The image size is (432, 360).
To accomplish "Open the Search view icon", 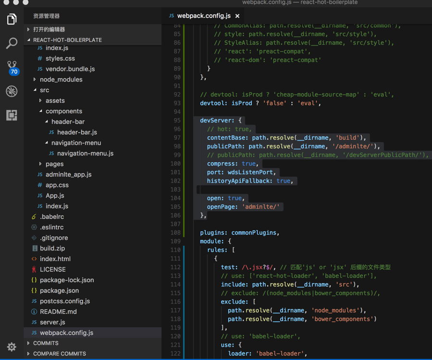I will (x=12, y=43).
